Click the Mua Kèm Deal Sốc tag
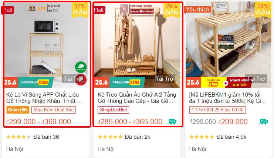274x158 pixels. 54,110
